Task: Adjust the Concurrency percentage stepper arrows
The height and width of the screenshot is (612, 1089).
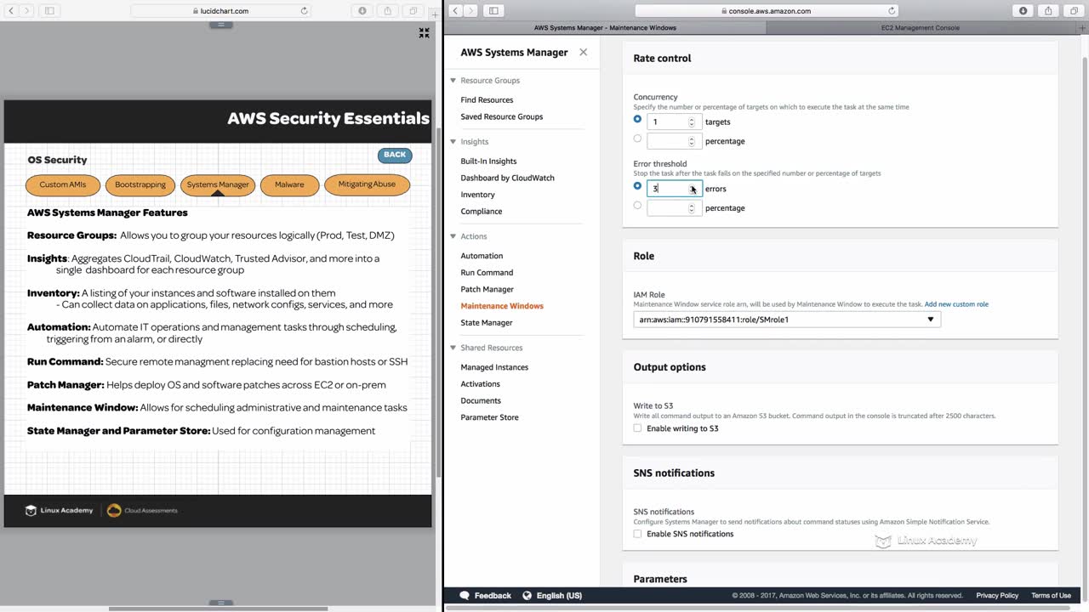Action: [692, 141]
